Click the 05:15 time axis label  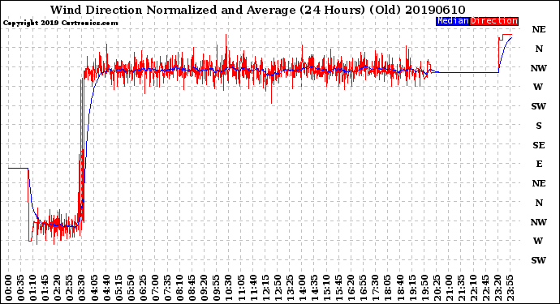pos(118,288)
